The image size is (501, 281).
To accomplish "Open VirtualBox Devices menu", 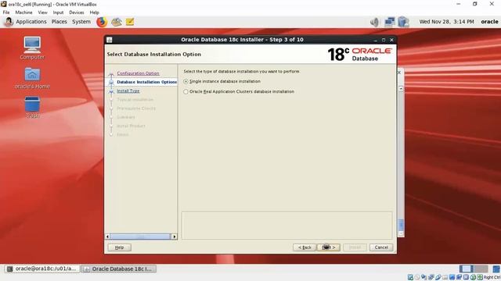I will (x=77, y=12).
